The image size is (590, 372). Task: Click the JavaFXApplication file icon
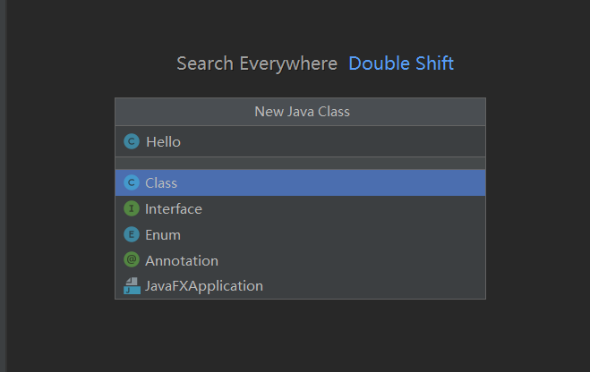point(132,286)
